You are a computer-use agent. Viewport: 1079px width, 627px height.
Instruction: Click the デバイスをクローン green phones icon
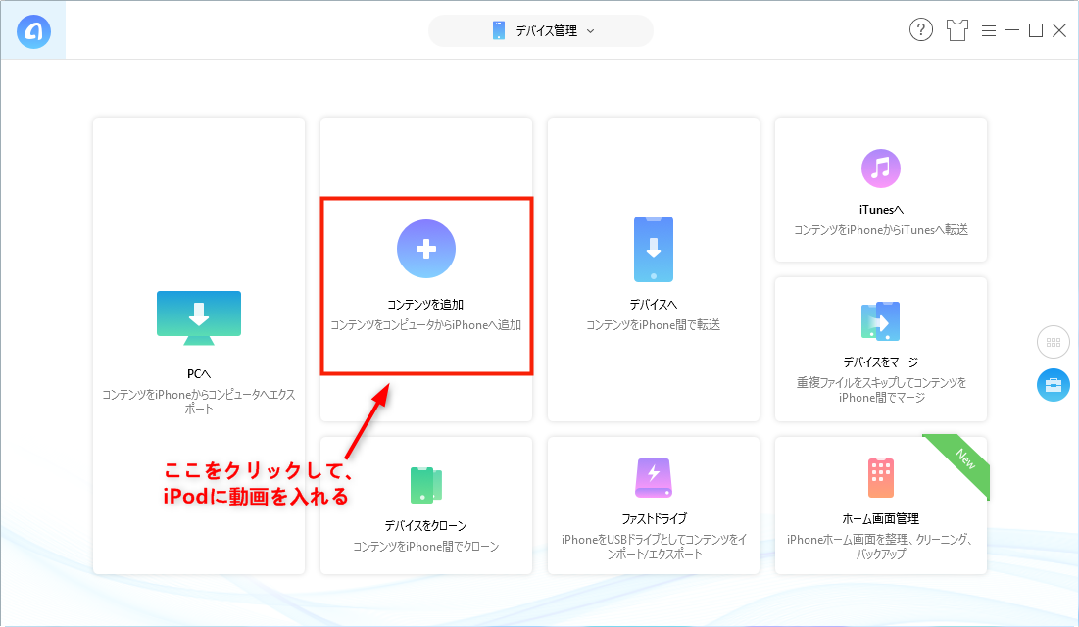point(426,485)
